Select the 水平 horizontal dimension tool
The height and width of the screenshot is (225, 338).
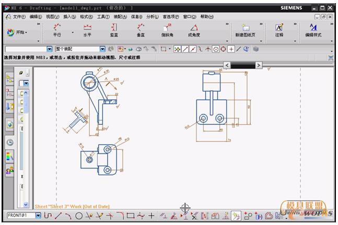(87, 30)
